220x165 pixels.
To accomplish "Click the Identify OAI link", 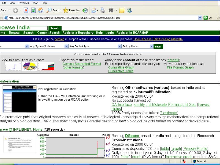I will [139, 105].
